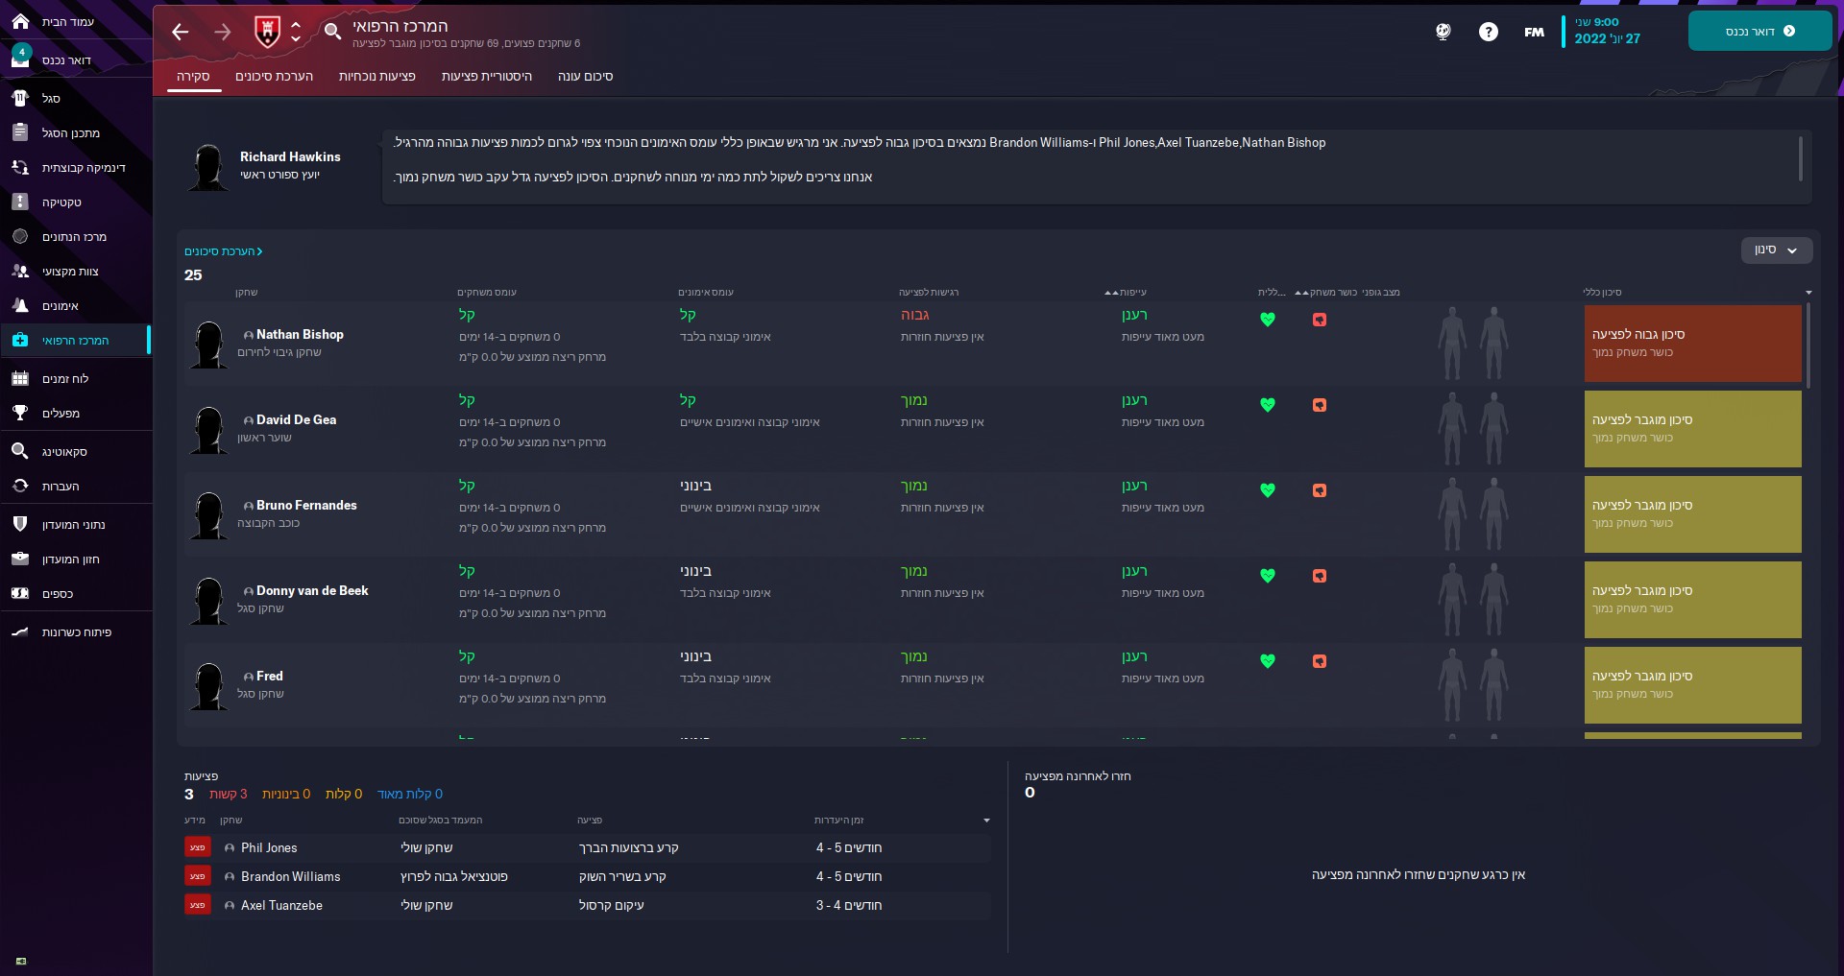The height and width of the screenshot is (976, 1844).
Task: Open the Squad (סגל) shirt icon
Action: [x=20, y=98]
